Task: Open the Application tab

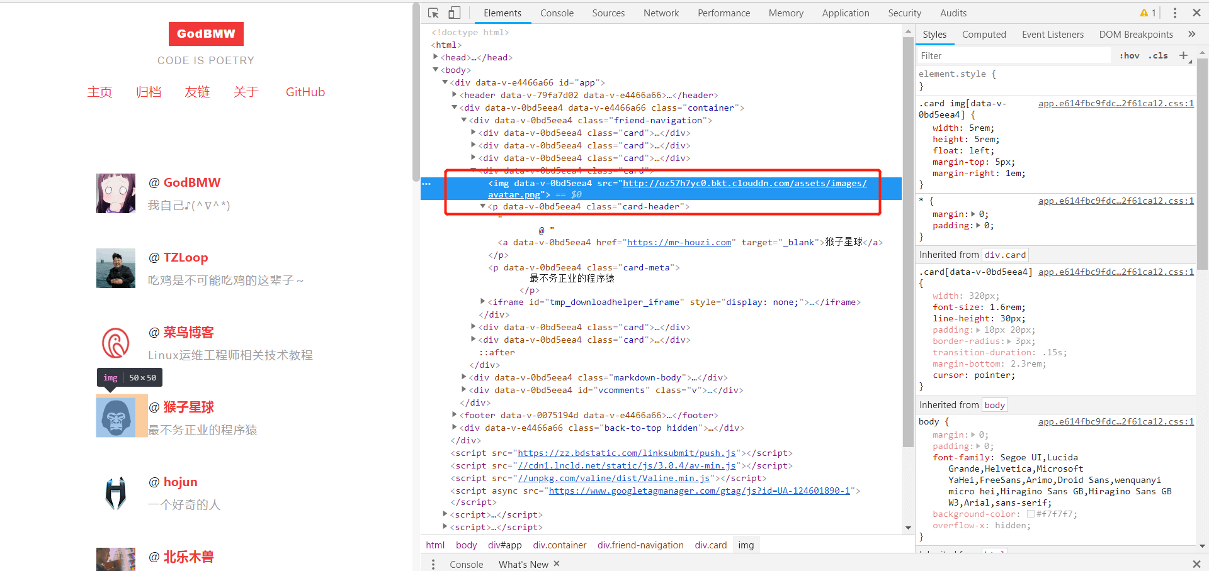Action: tap(845, 13)
